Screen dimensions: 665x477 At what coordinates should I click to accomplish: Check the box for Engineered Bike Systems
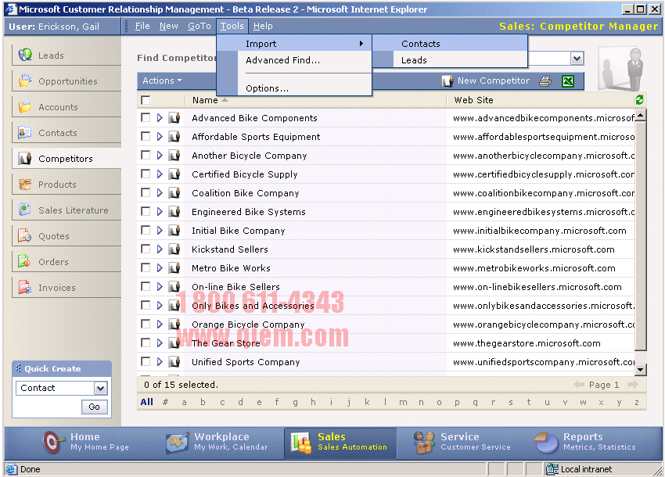click(x=146, y=211)
